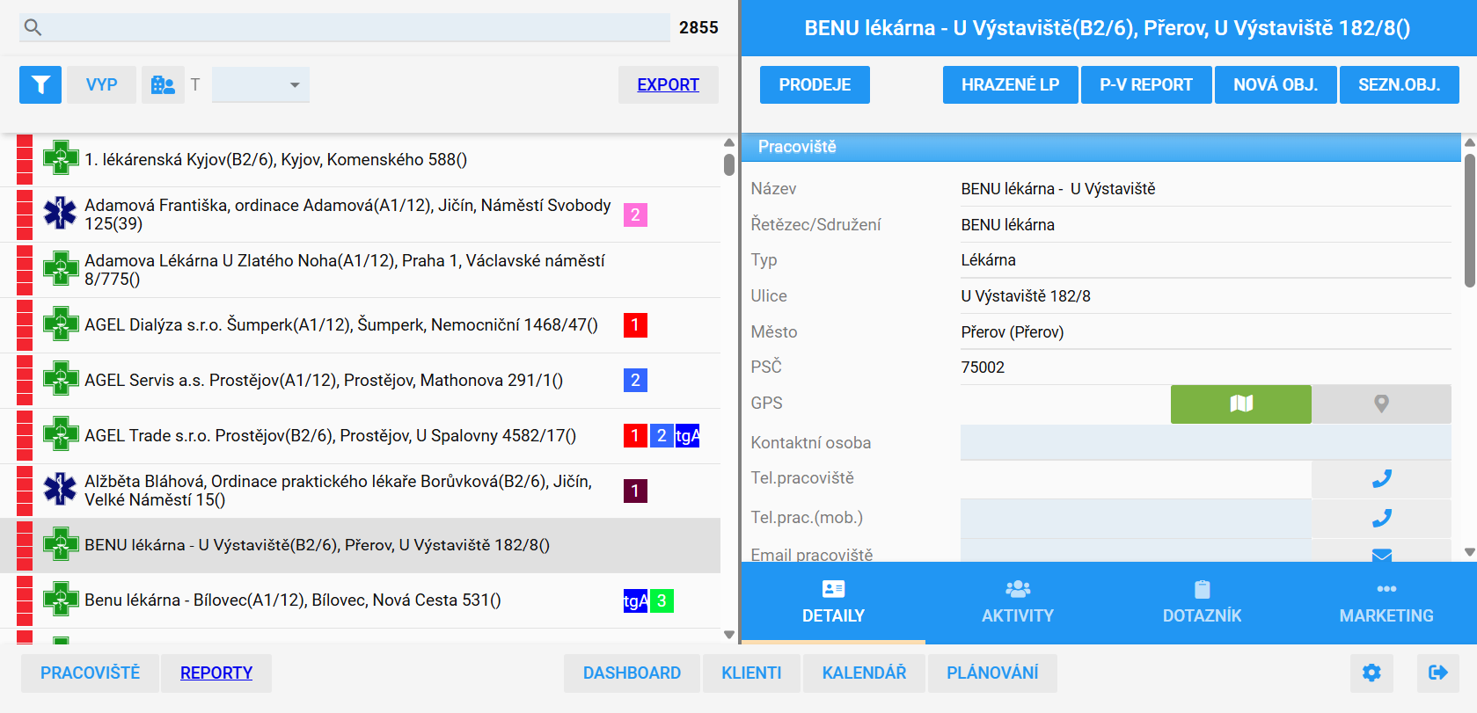This screenshot has width=1477, height=713.
Task: Open the dropdown next to T
Action: click(x=260, y=84)
